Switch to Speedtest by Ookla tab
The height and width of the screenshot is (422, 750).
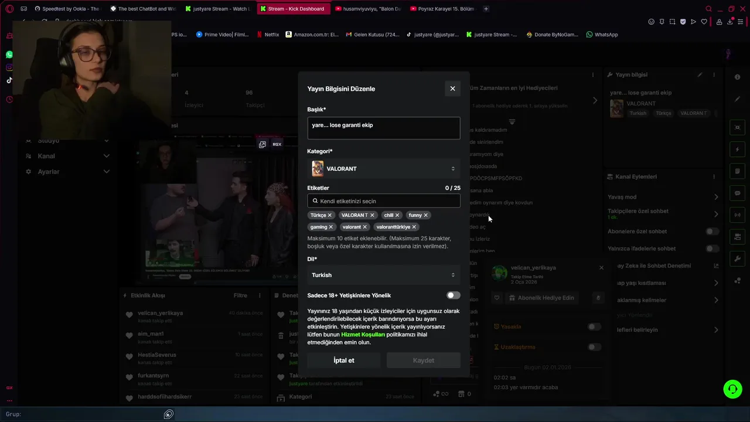click(67, 9)
